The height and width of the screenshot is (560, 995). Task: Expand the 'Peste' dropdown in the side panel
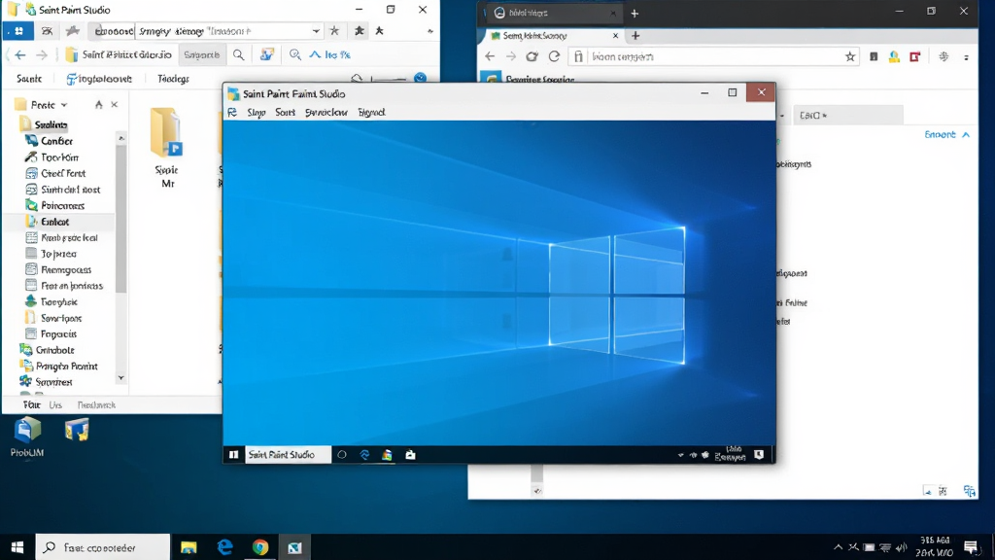click(x=64, y=105)
